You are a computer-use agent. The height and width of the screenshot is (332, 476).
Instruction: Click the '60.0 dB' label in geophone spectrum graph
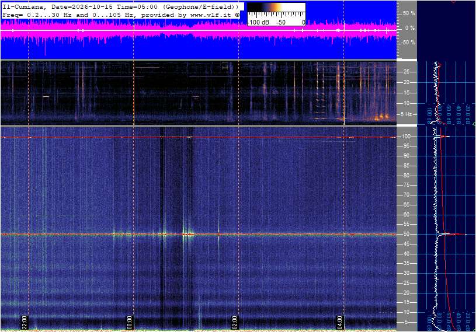click(449, 115)
